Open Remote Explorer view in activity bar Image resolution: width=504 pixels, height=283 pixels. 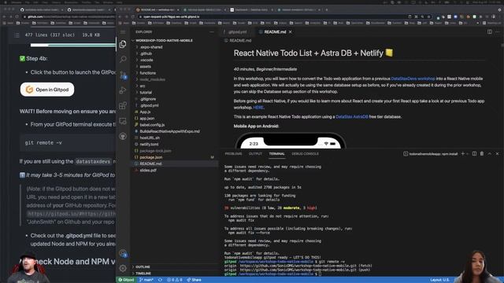[123, 121]
